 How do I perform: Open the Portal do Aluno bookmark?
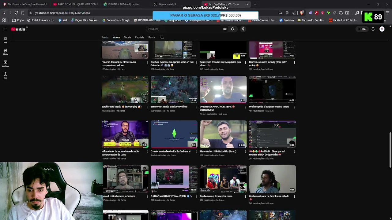pyautogui.click(x=41, y=20)
